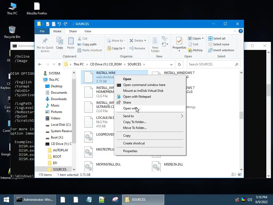Click the Back navigation arrow
The width and height of the screenshot is (273, 205).
40,64
